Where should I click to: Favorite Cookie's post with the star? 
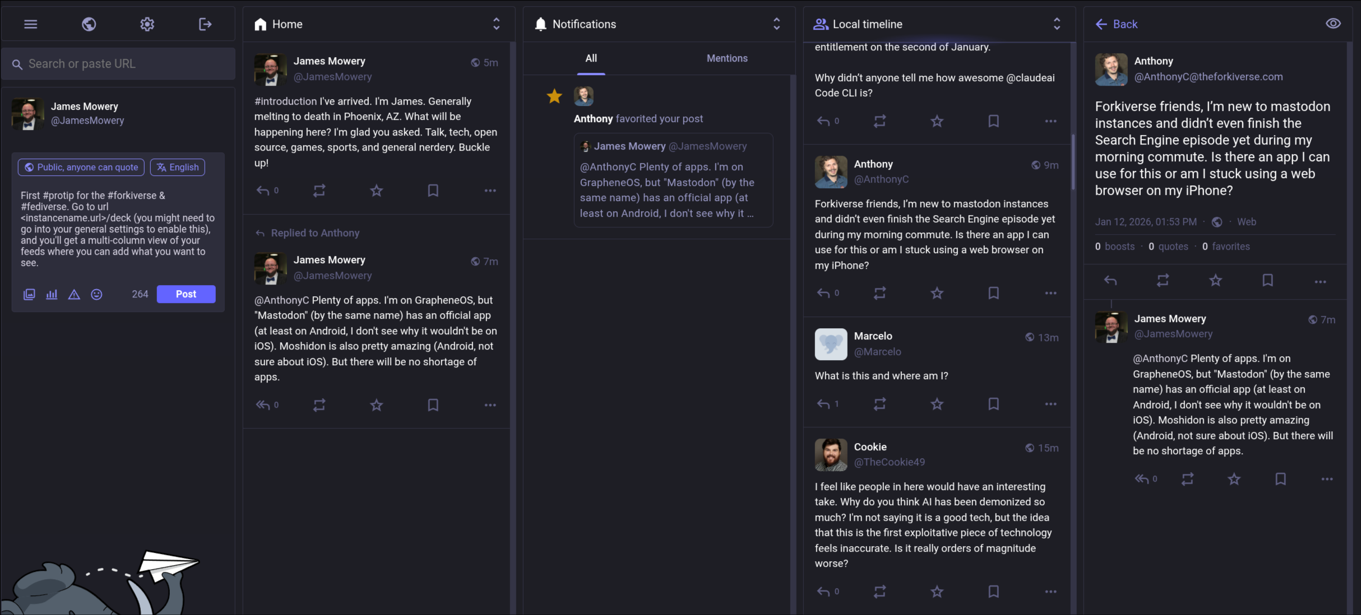(937, 591)
